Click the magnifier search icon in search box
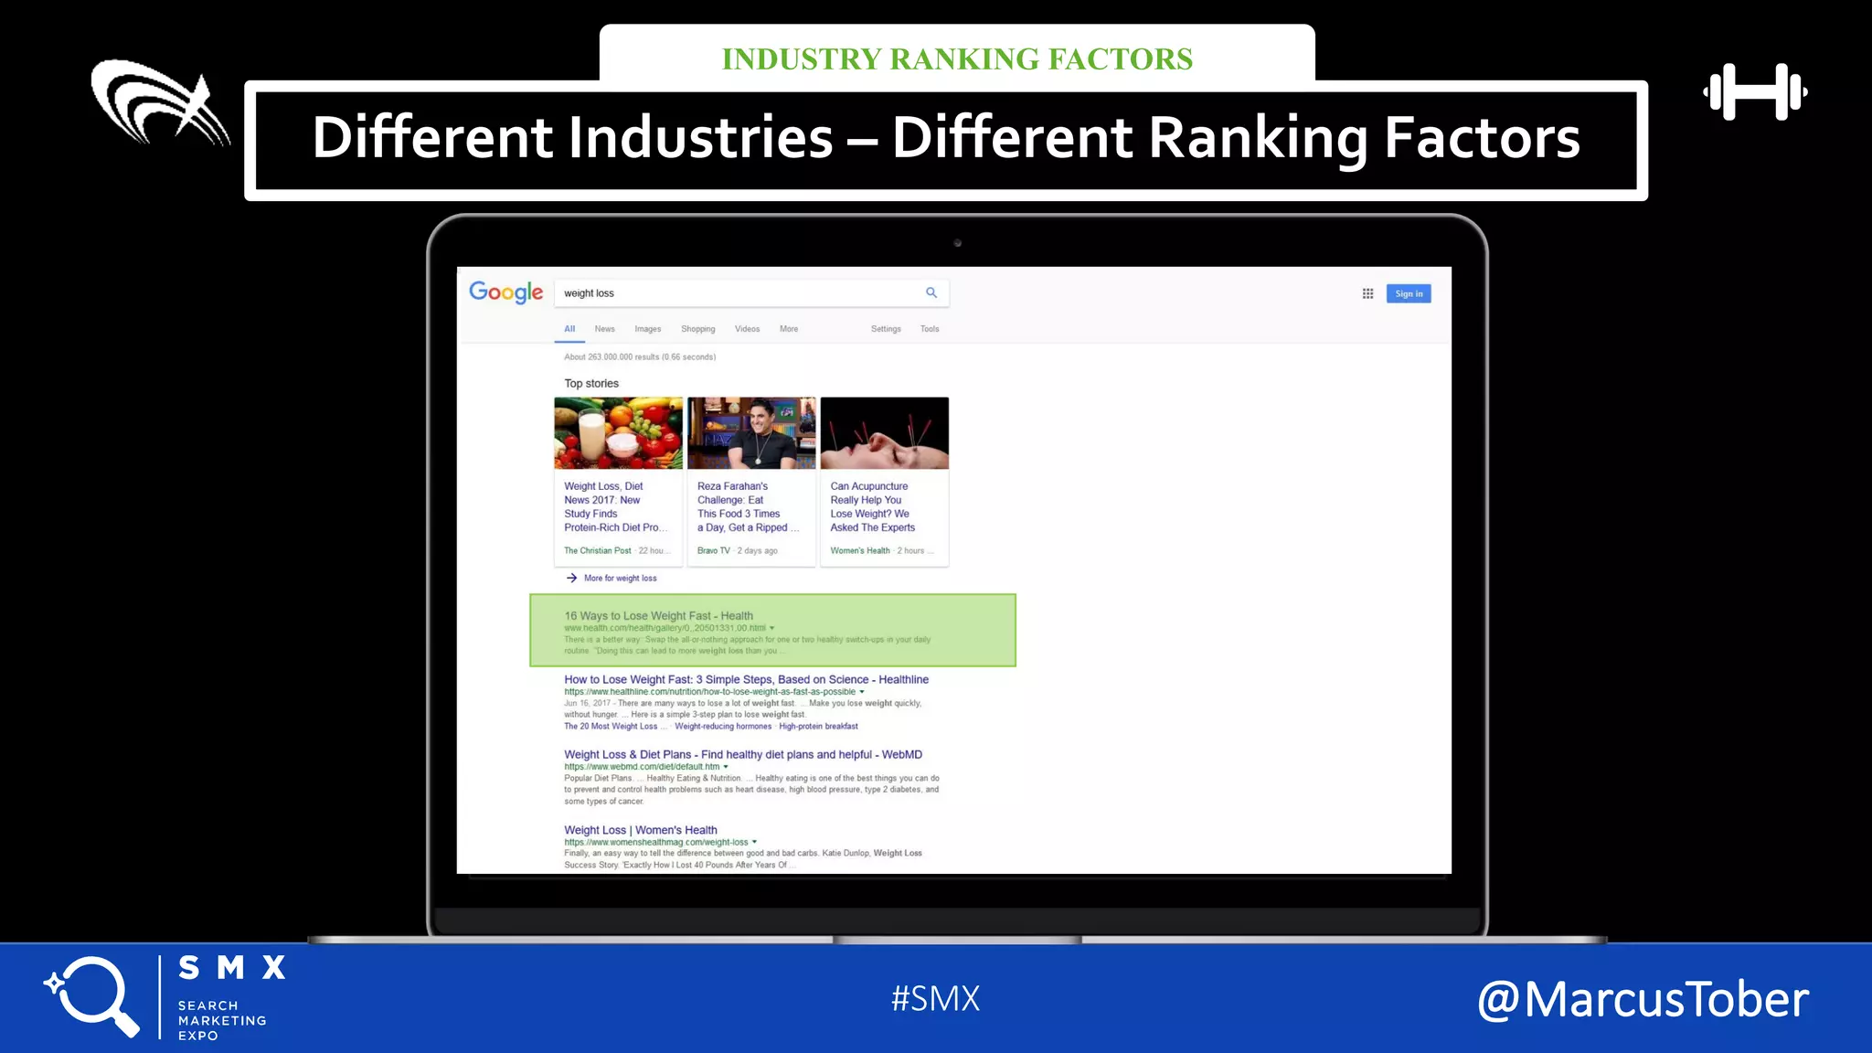 931,292
